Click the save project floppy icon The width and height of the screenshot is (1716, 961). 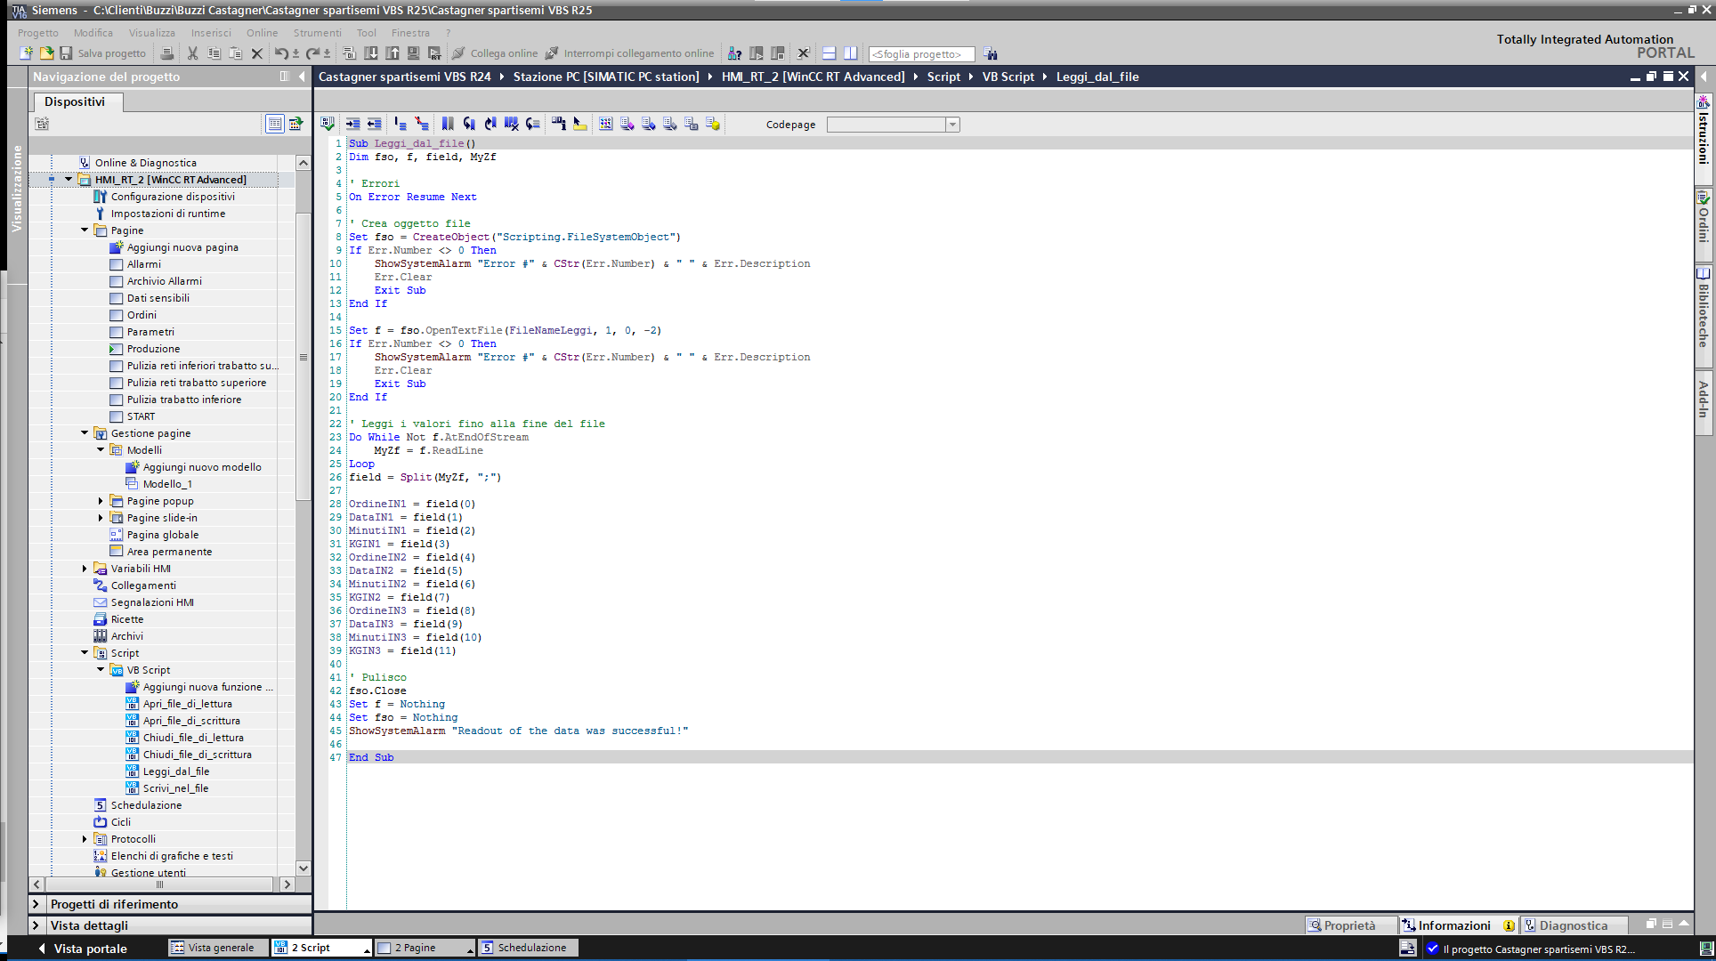(x=66, y=53)
